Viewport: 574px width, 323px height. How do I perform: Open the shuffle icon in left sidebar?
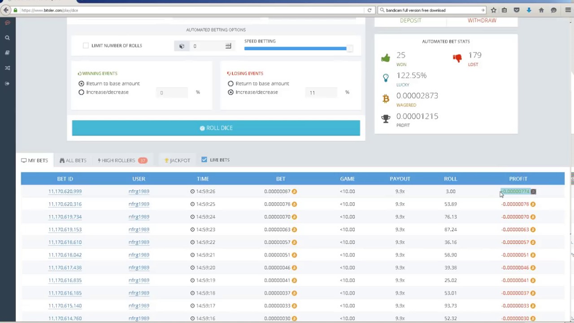(7, 68)
